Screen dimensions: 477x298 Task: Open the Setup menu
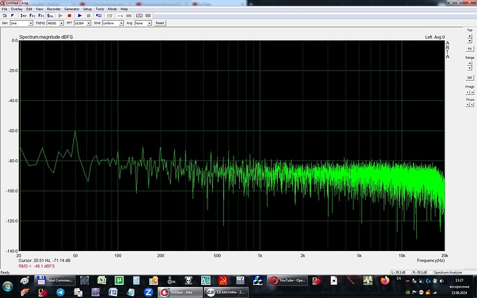tap(87, 9)
